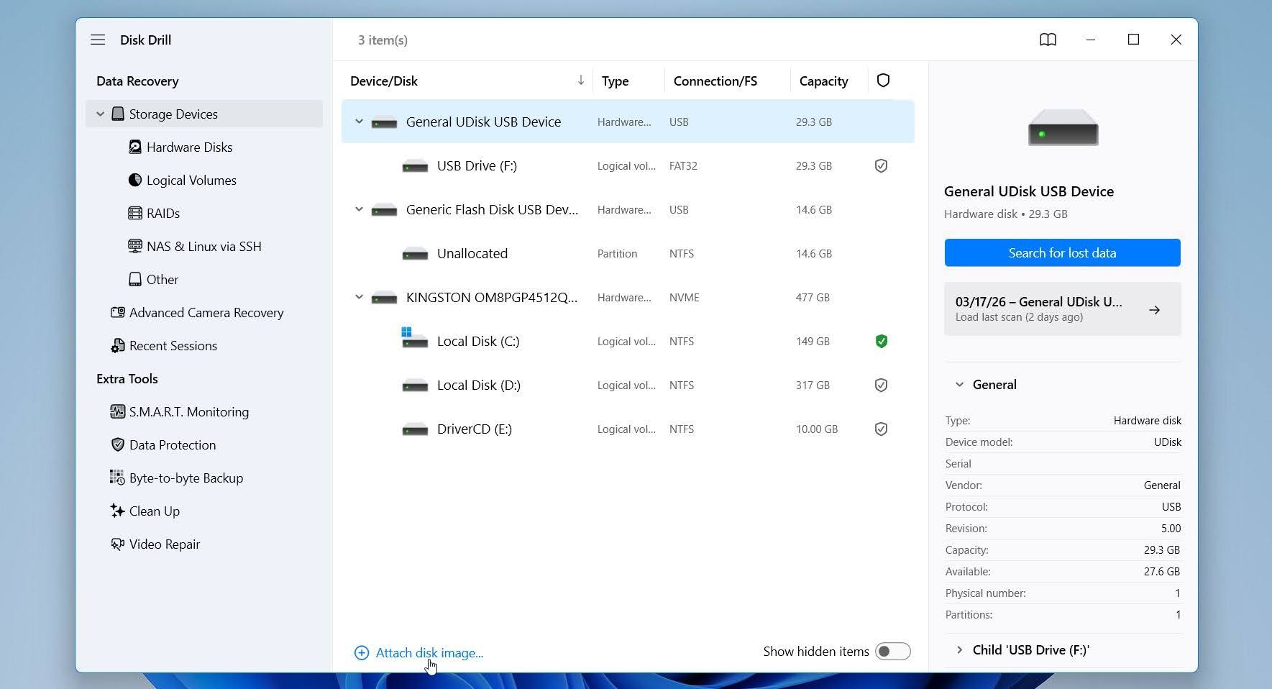Screen dimensions: 1272x689
Task: Open the help book icon
Action: point(1048,40)
